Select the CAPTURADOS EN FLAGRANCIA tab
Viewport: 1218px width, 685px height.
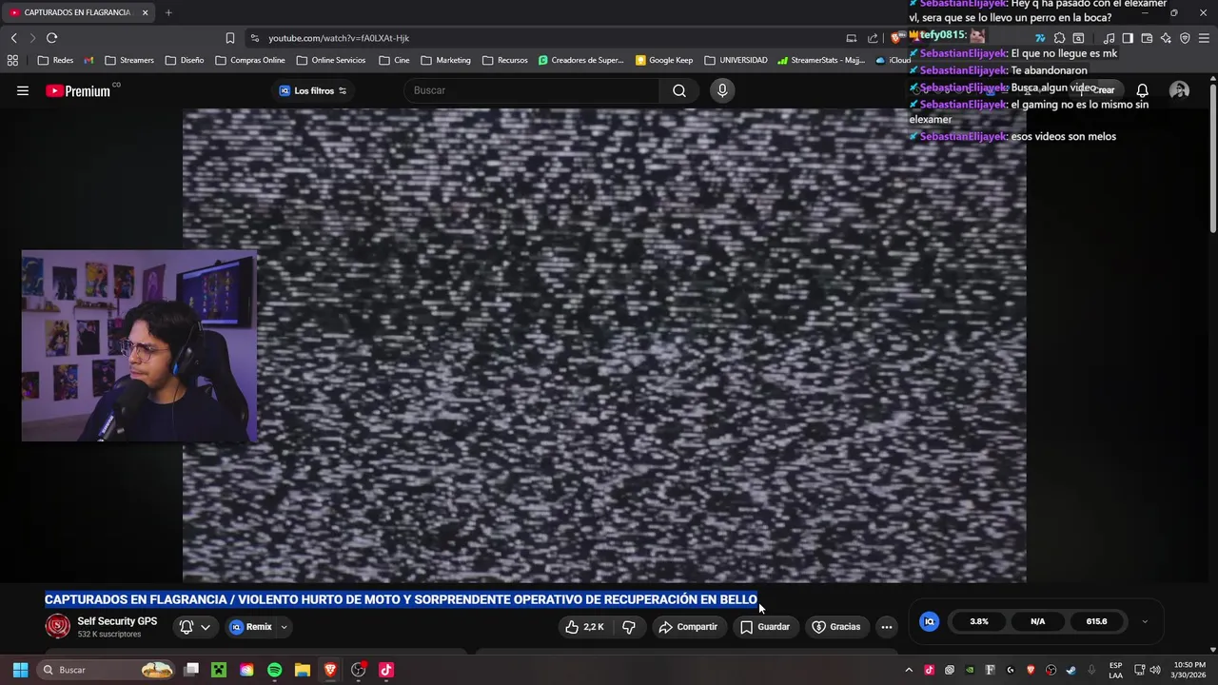click(x=79, y=12)
